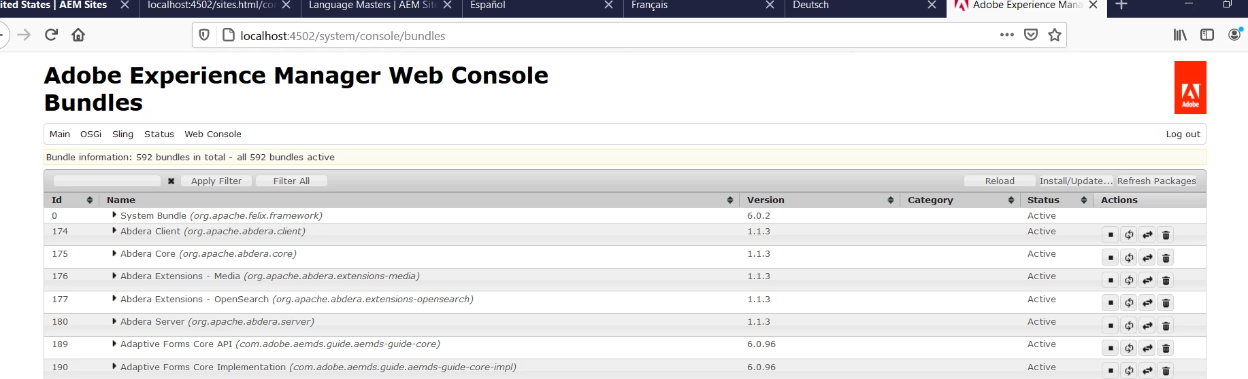
Task: Update the Abdera Core bundle
Action: (1147, 257)
